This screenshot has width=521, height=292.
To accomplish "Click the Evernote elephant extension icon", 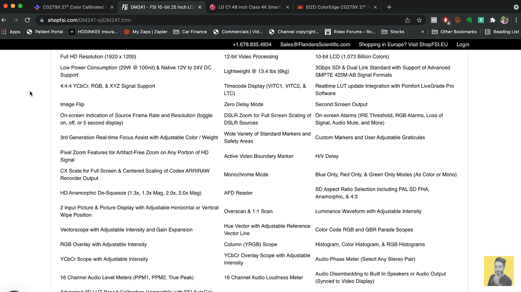I will coord(469,20).
